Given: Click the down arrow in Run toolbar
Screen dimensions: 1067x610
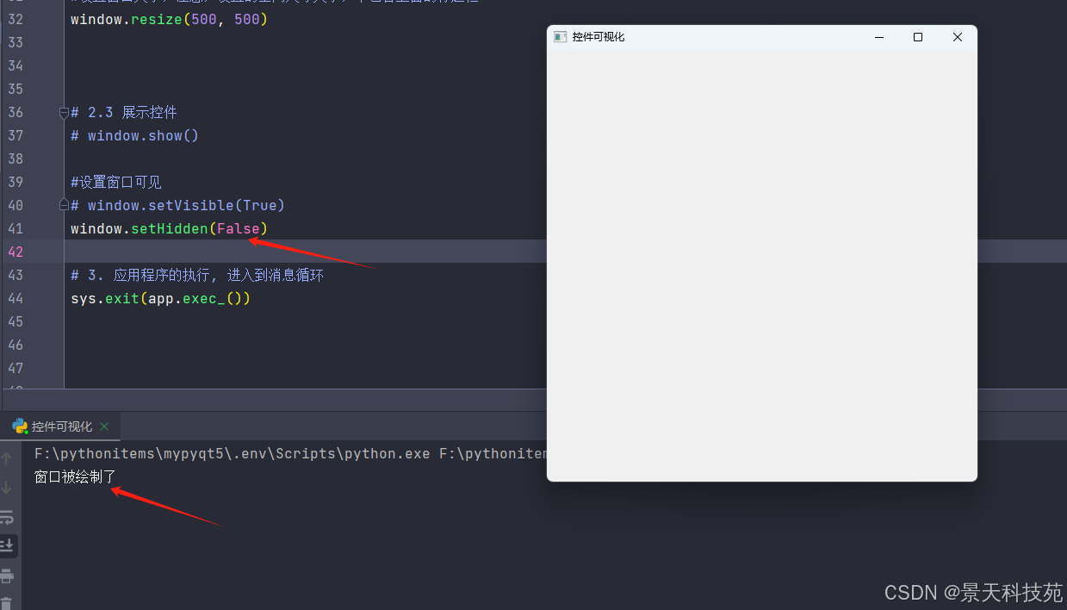Looking at the screenshot, I should (x=7, y=488).
